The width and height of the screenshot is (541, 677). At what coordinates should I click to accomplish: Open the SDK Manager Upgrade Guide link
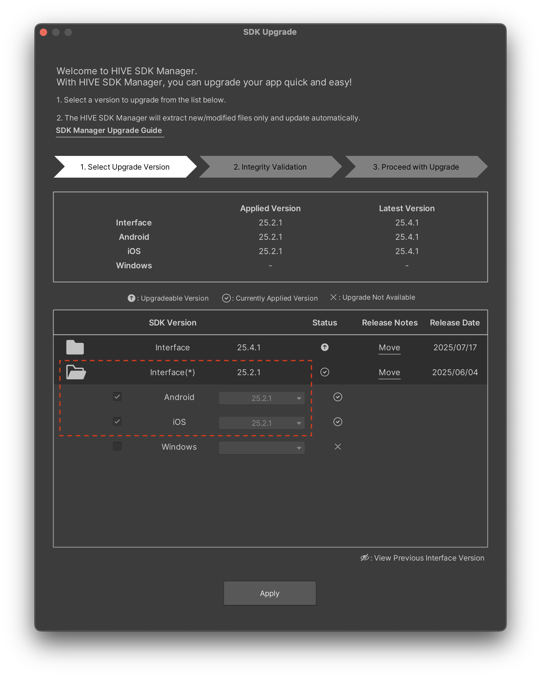(109, 130)
